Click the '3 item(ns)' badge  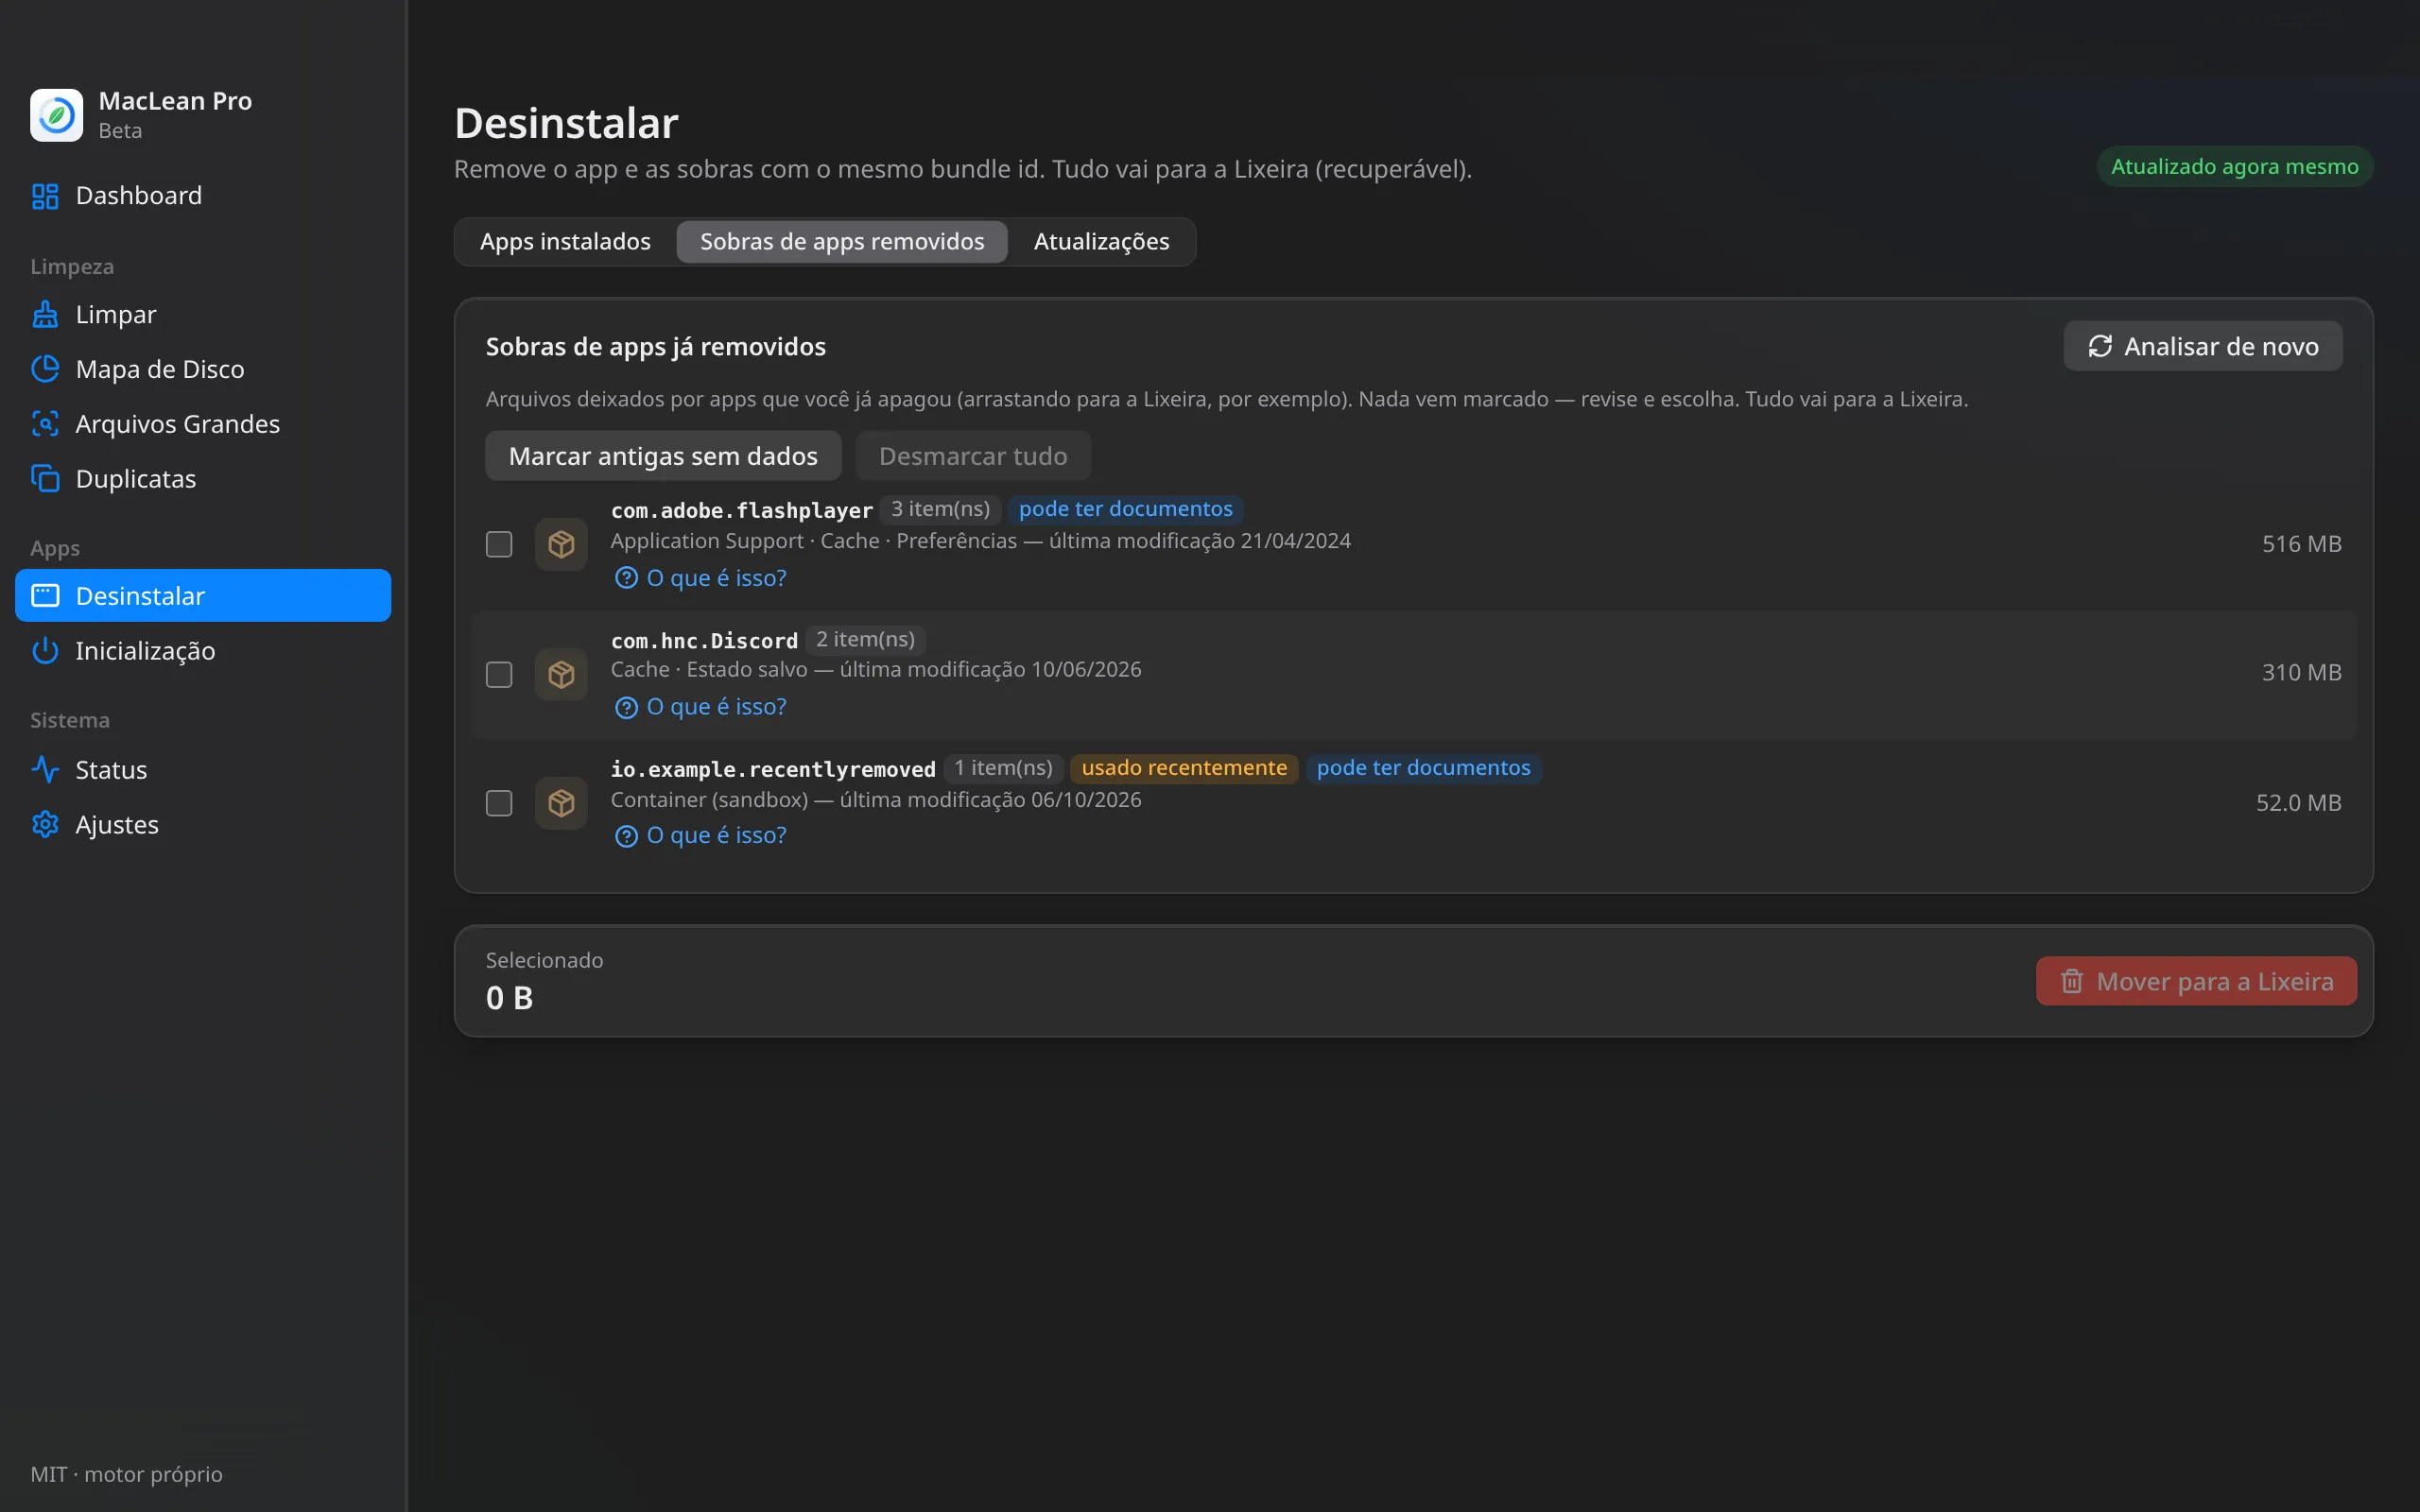click(940, 509)
